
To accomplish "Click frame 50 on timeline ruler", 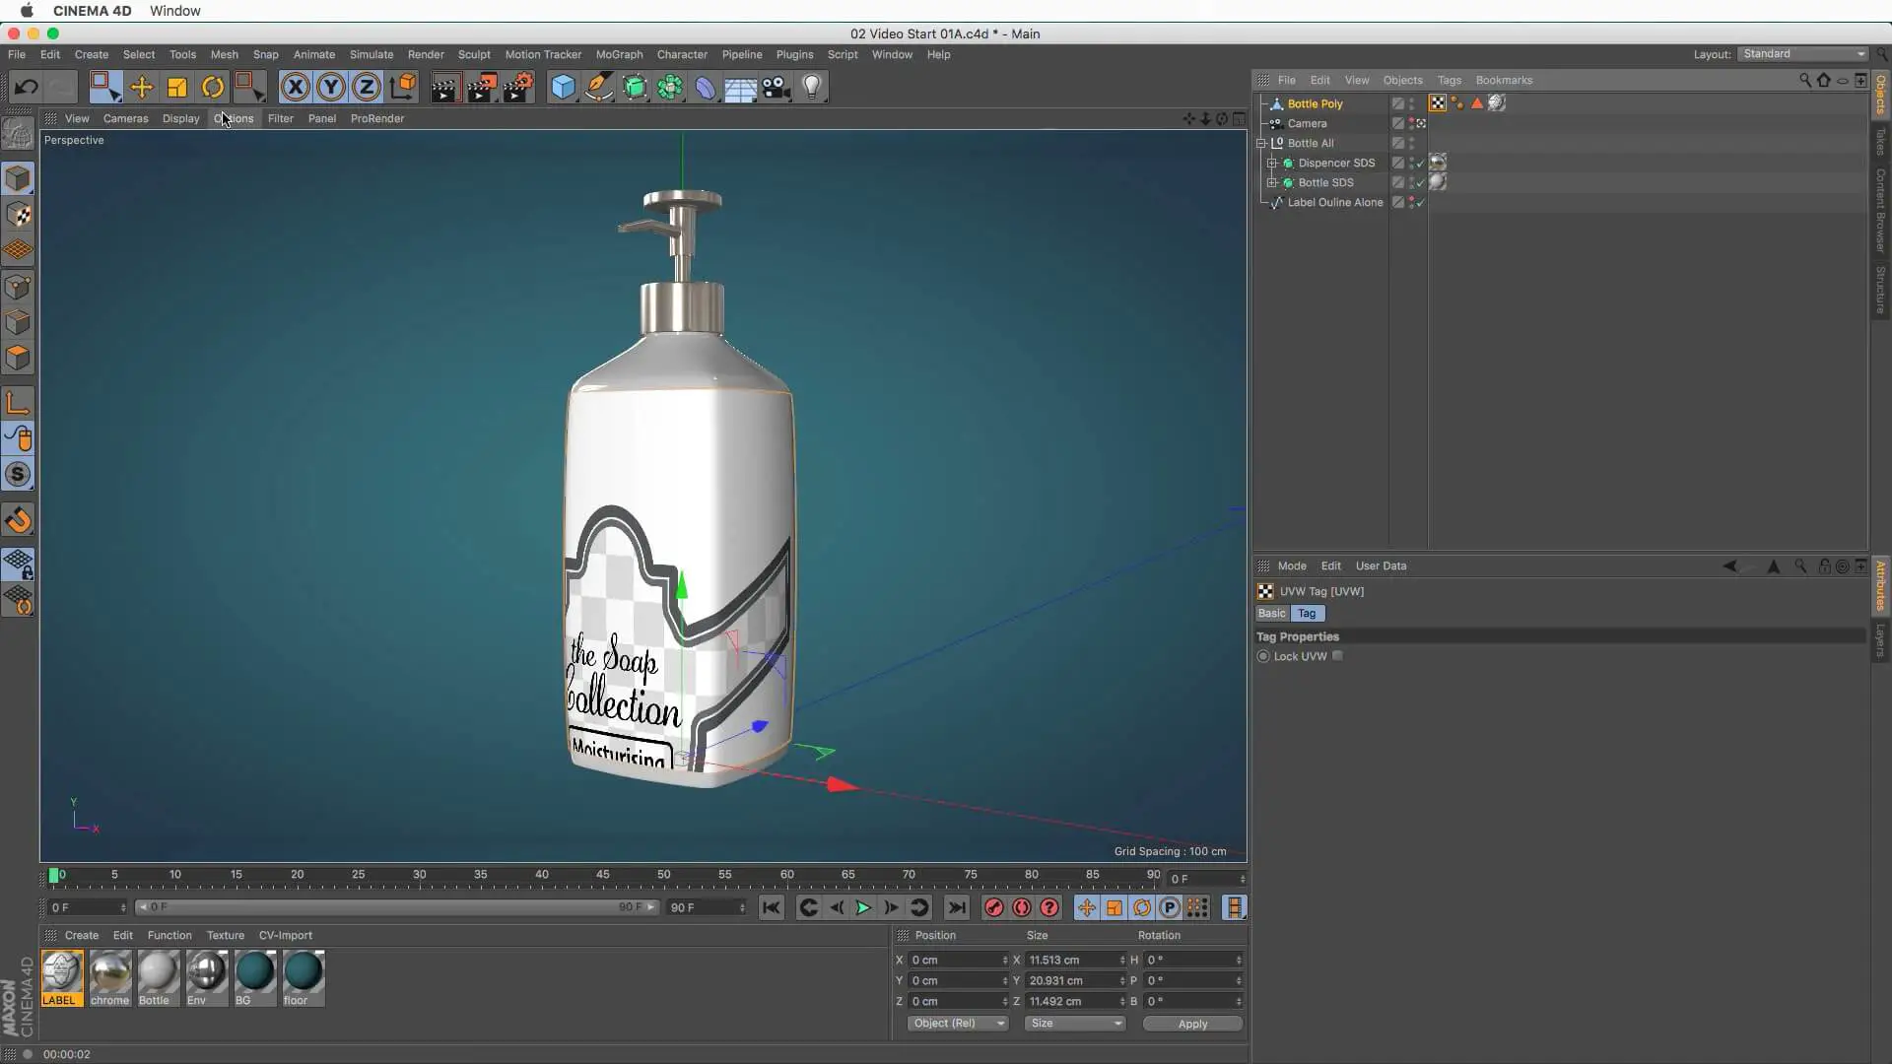I will point(664,875).
